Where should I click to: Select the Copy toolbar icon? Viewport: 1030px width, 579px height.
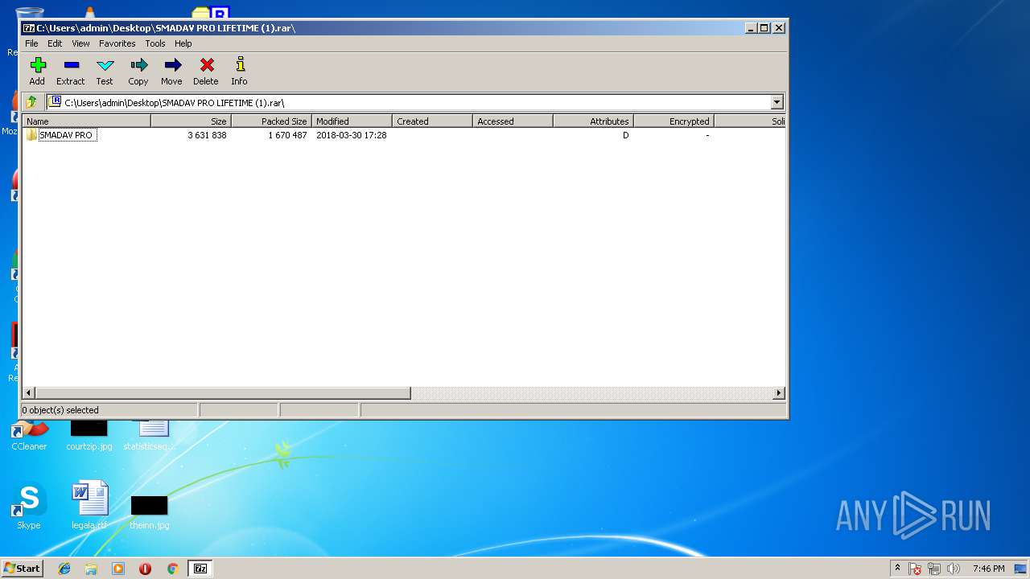click(x=138, y=71)
